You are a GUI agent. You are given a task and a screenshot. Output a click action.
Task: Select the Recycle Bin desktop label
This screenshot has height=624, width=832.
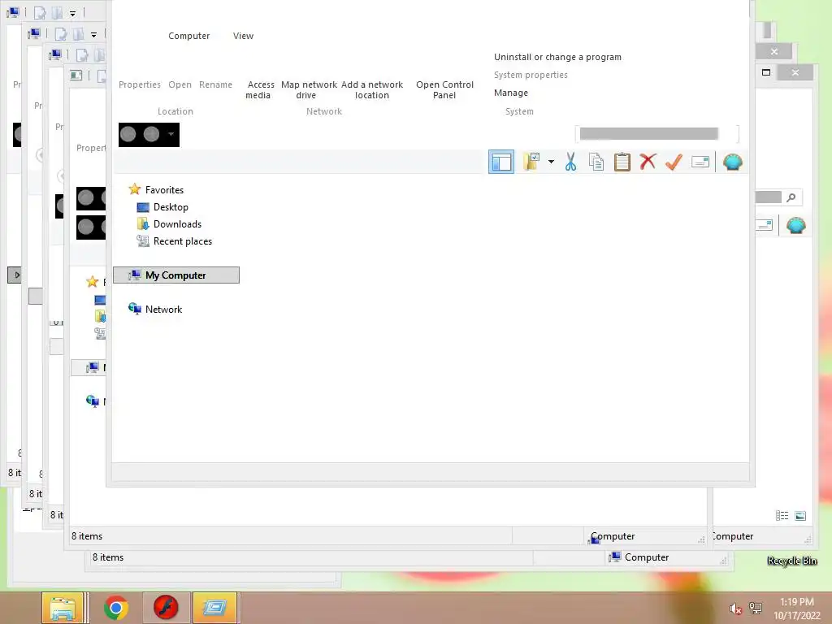(x=792, y=561)
